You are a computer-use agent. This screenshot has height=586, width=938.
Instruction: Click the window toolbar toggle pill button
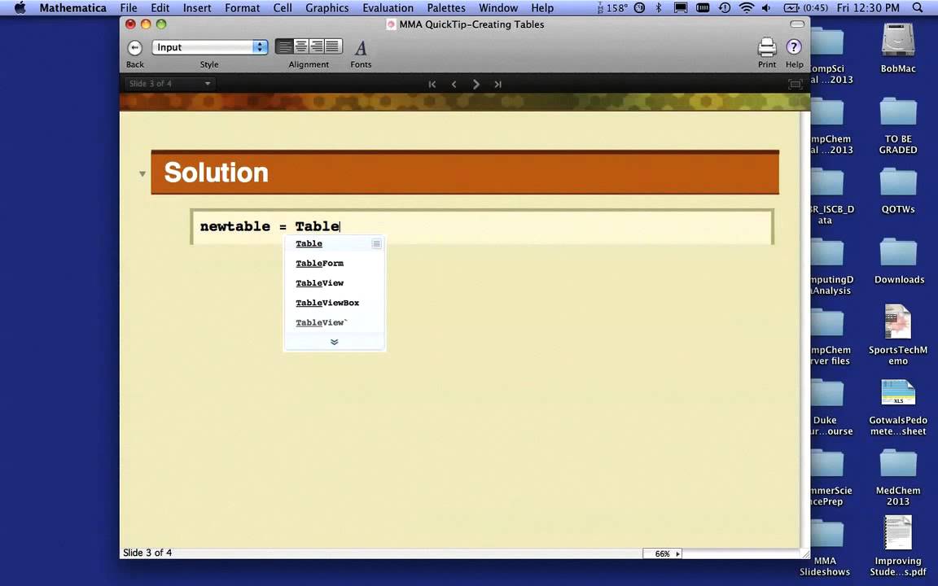[797, 24]
